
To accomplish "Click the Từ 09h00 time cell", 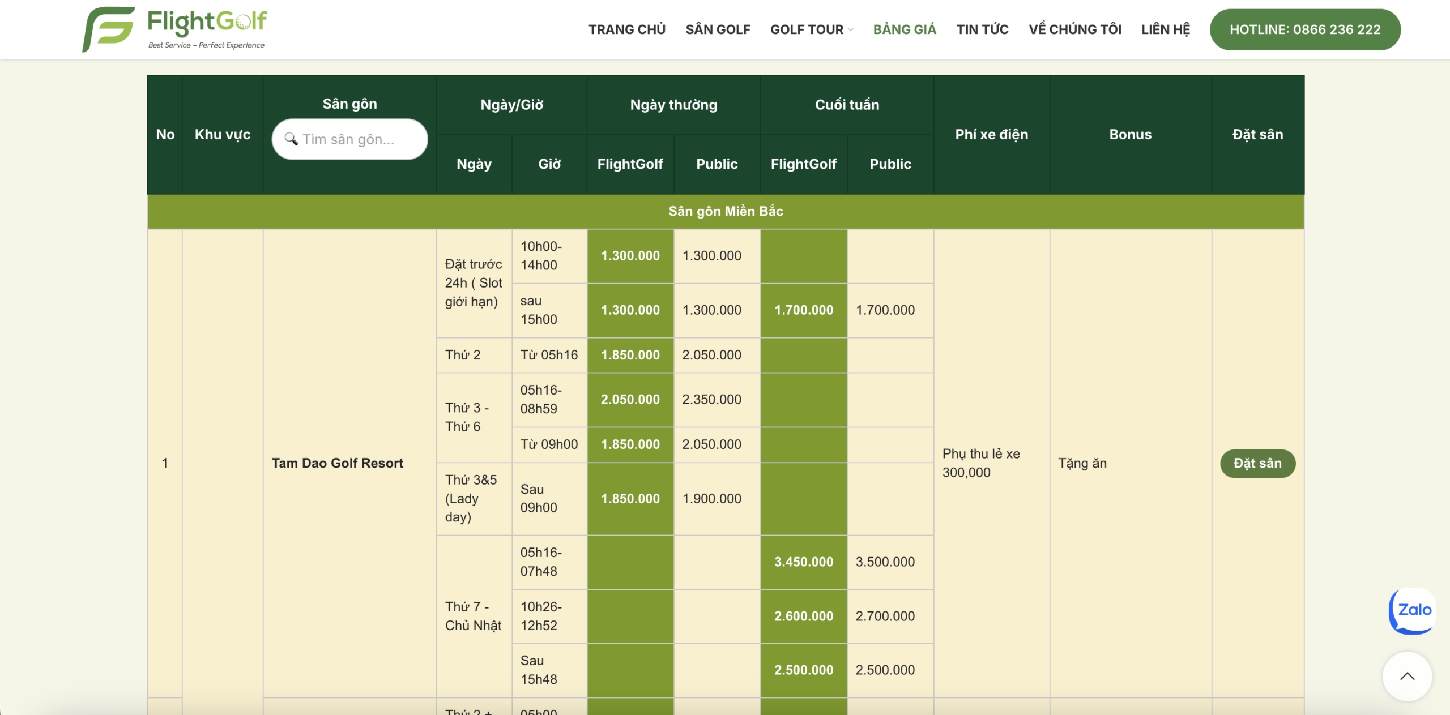I will pos(549,445).
